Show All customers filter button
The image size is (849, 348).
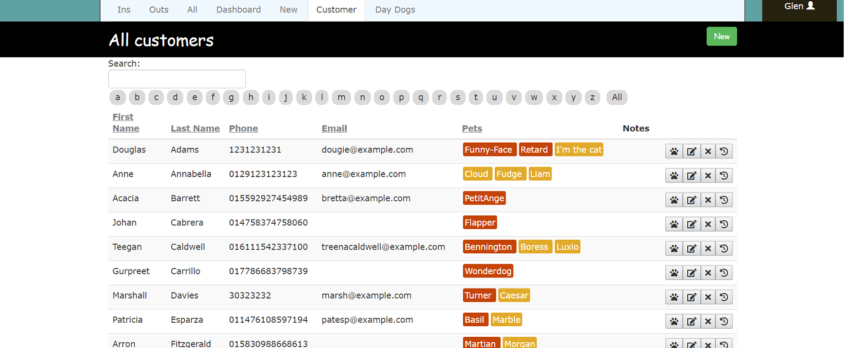click(x=617, y=97)
